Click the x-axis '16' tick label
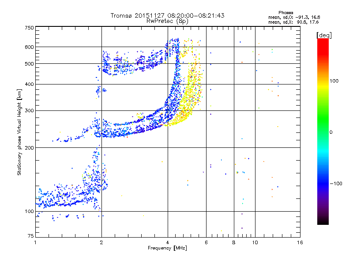The height and width of the screenshot is (264, 353). point(300,242)
